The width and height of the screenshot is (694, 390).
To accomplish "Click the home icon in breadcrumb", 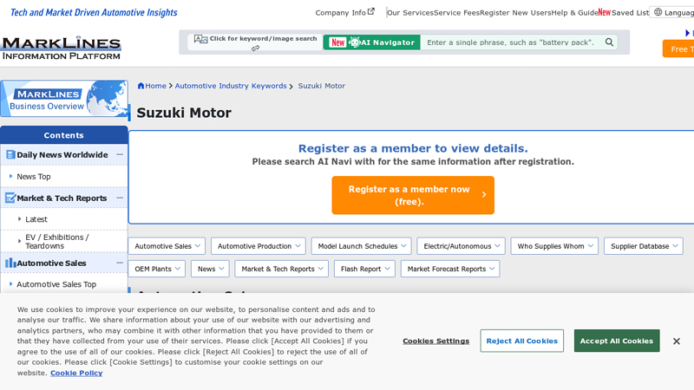I will pos(141,86).
